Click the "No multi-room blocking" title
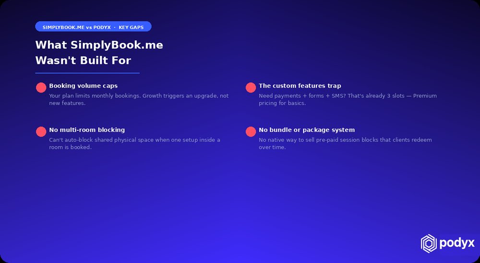The height and width of the screenshot is (263, 480). tap(87, 130)
